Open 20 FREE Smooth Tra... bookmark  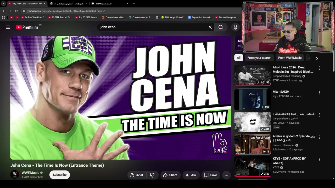point(60,17)
